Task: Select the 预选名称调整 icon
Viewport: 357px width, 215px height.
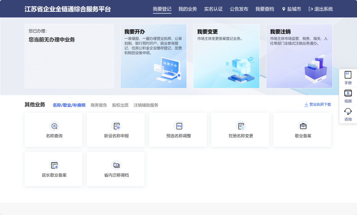Action: tap(178, 126)
